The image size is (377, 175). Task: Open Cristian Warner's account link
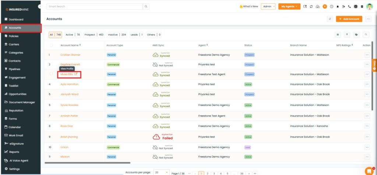[70, 55]
